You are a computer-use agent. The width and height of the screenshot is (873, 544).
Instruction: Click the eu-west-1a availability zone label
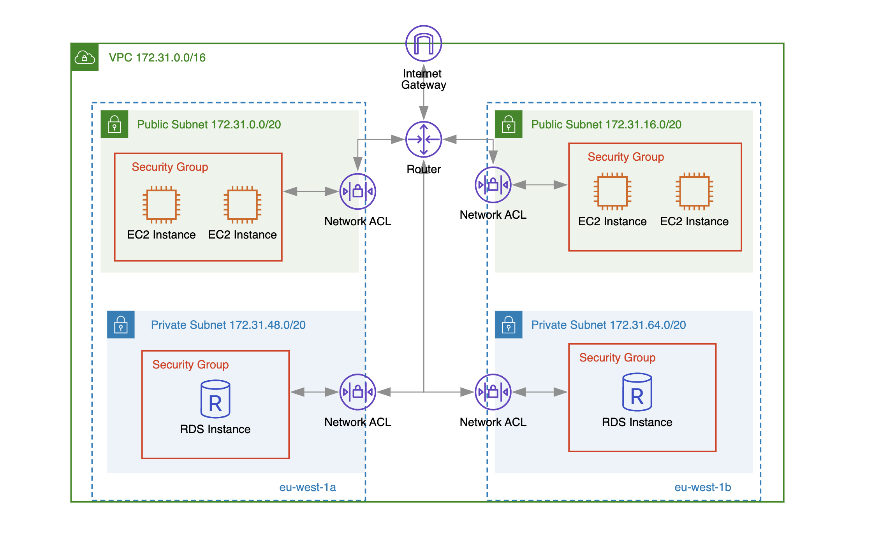coord(308,487)
